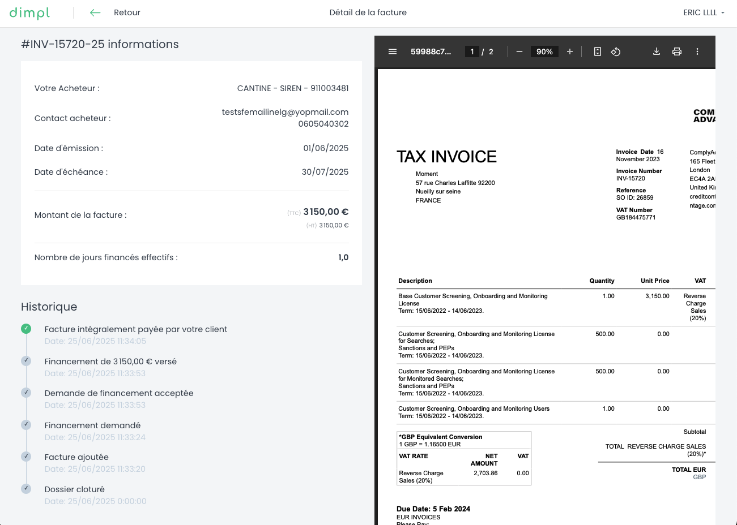Open the PDF sidebar menu icon
The width and height of the screenshot is (737, 525).
point(393,51)
